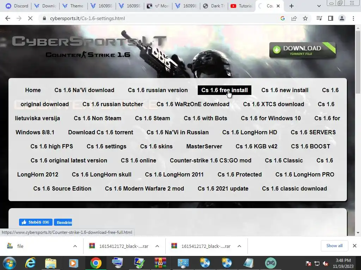Image resolution: width=361 pixels, height=270 pixels.
Task: Open Counter-strike 1.6 CS:GO mod link
Action: click(210, 160)
